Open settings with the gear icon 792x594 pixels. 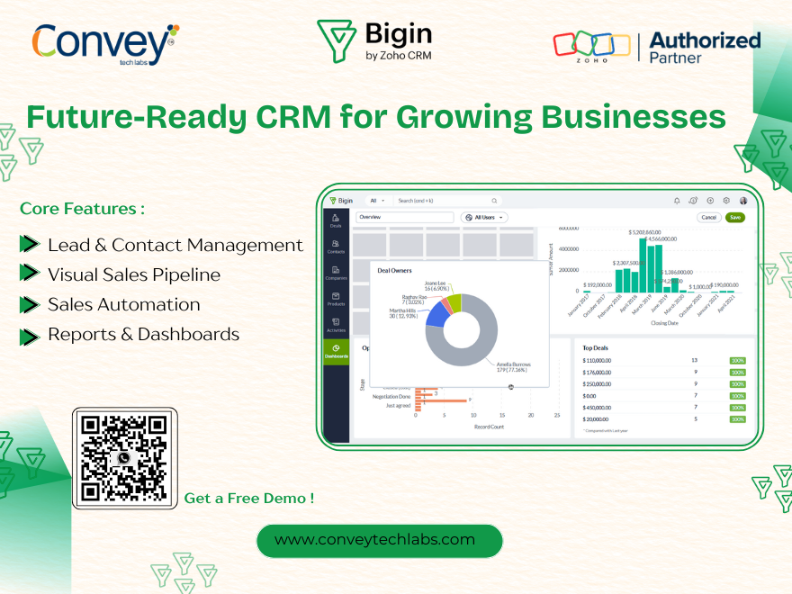[726, 201]
